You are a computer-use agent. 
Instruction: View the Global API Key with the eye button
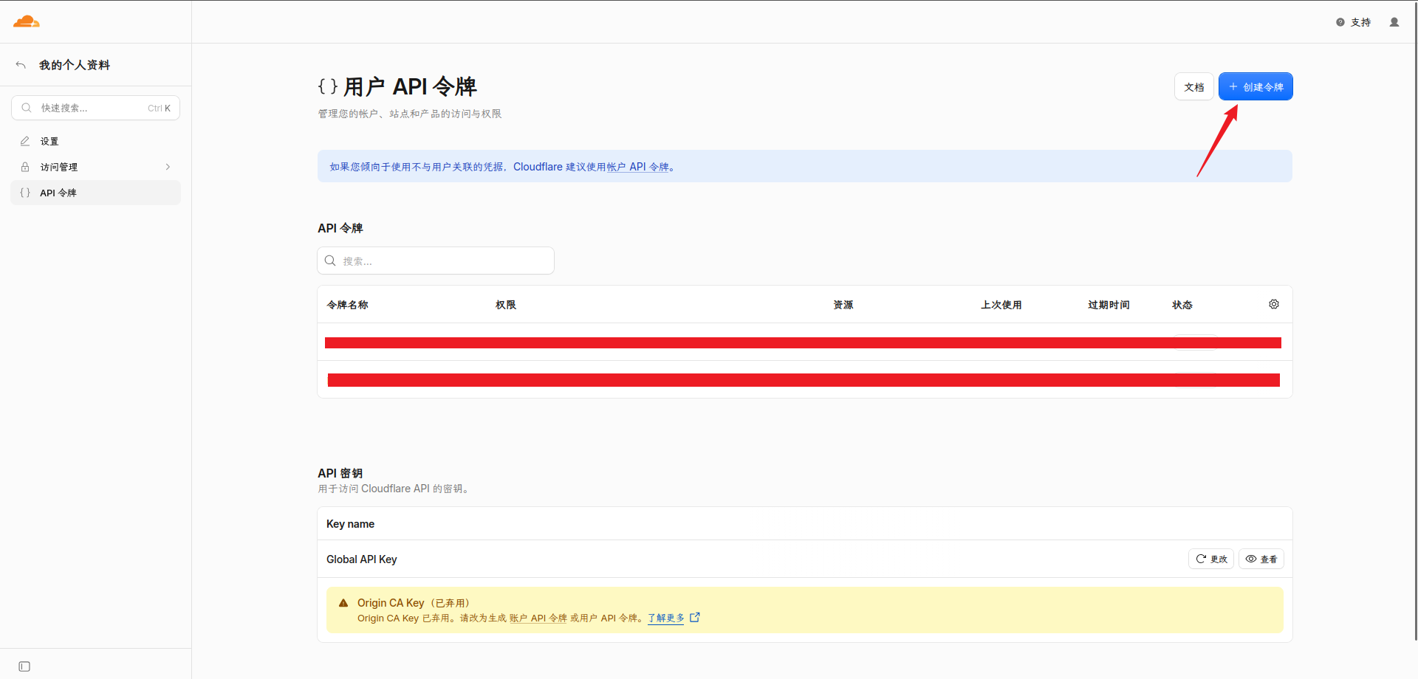point(1261,559)
